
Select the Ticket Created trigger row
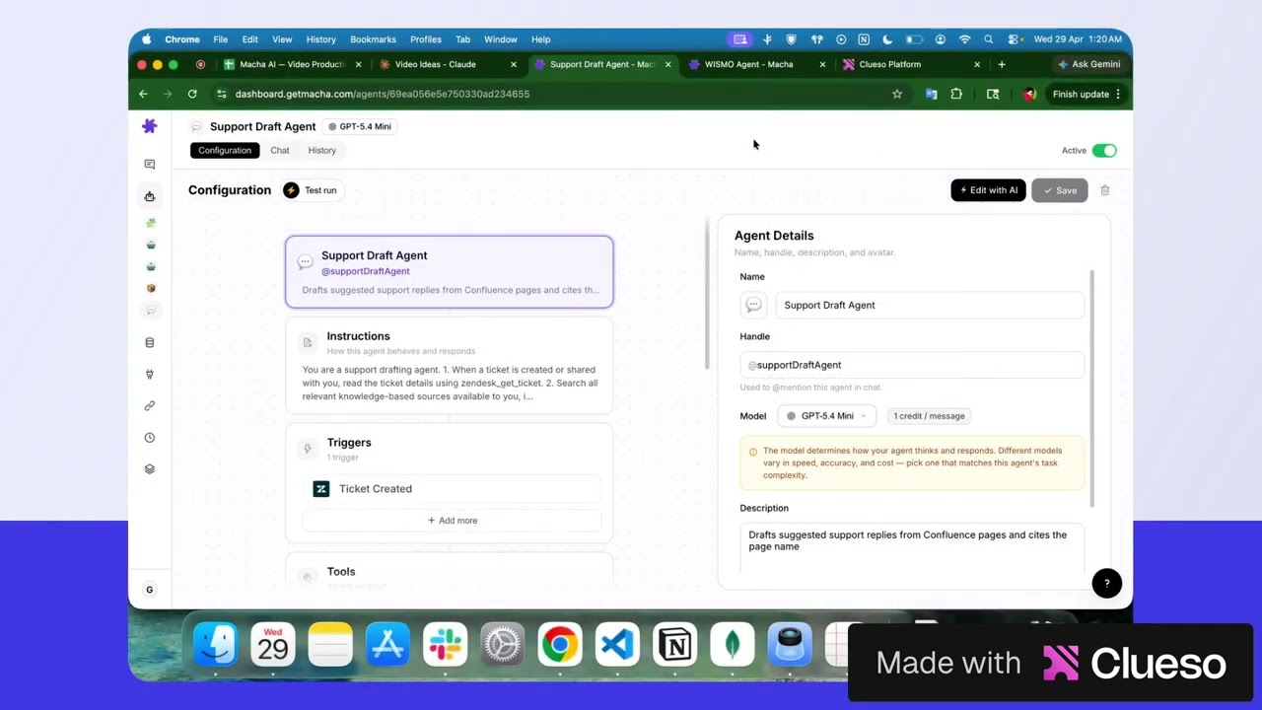[453, 489]
